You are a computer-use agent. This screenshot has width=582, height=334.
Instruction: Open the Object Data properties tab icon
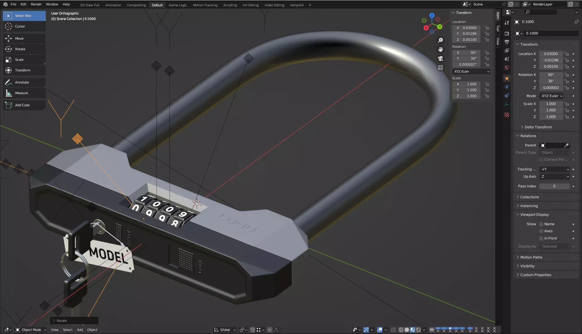tap(507, 104)
